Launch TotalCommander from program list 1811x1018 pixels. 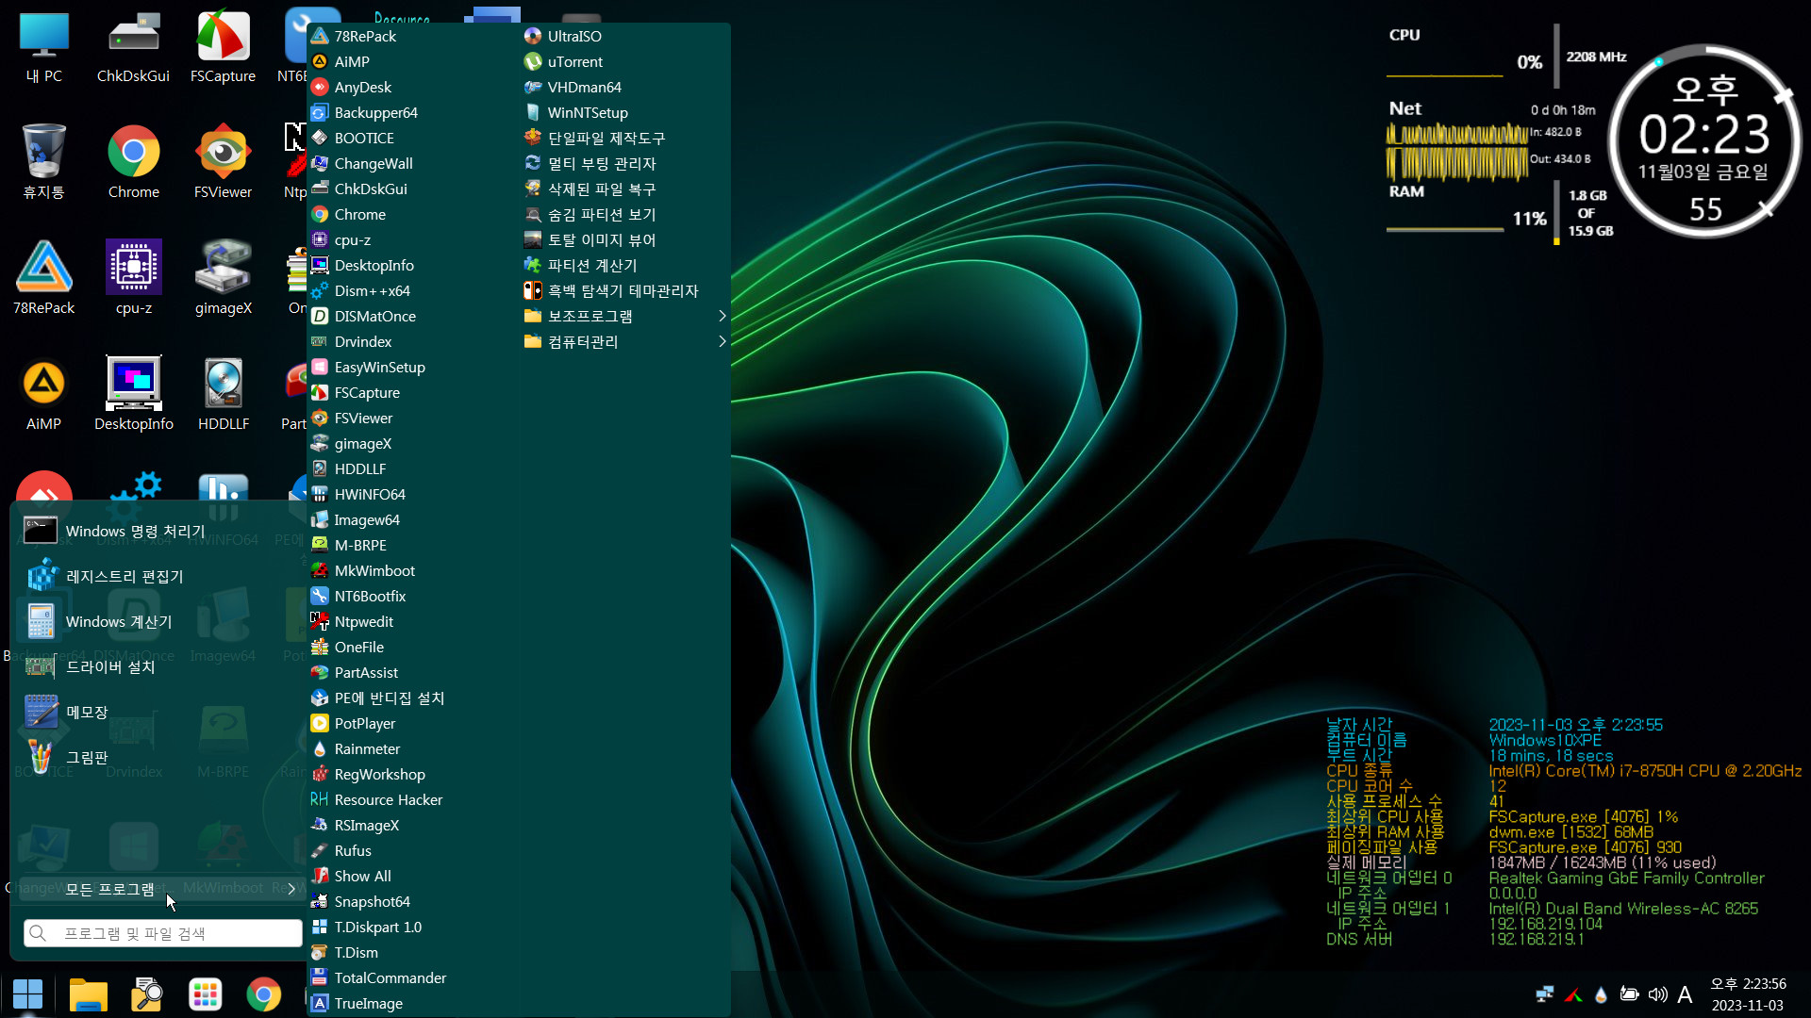point(411,977)
